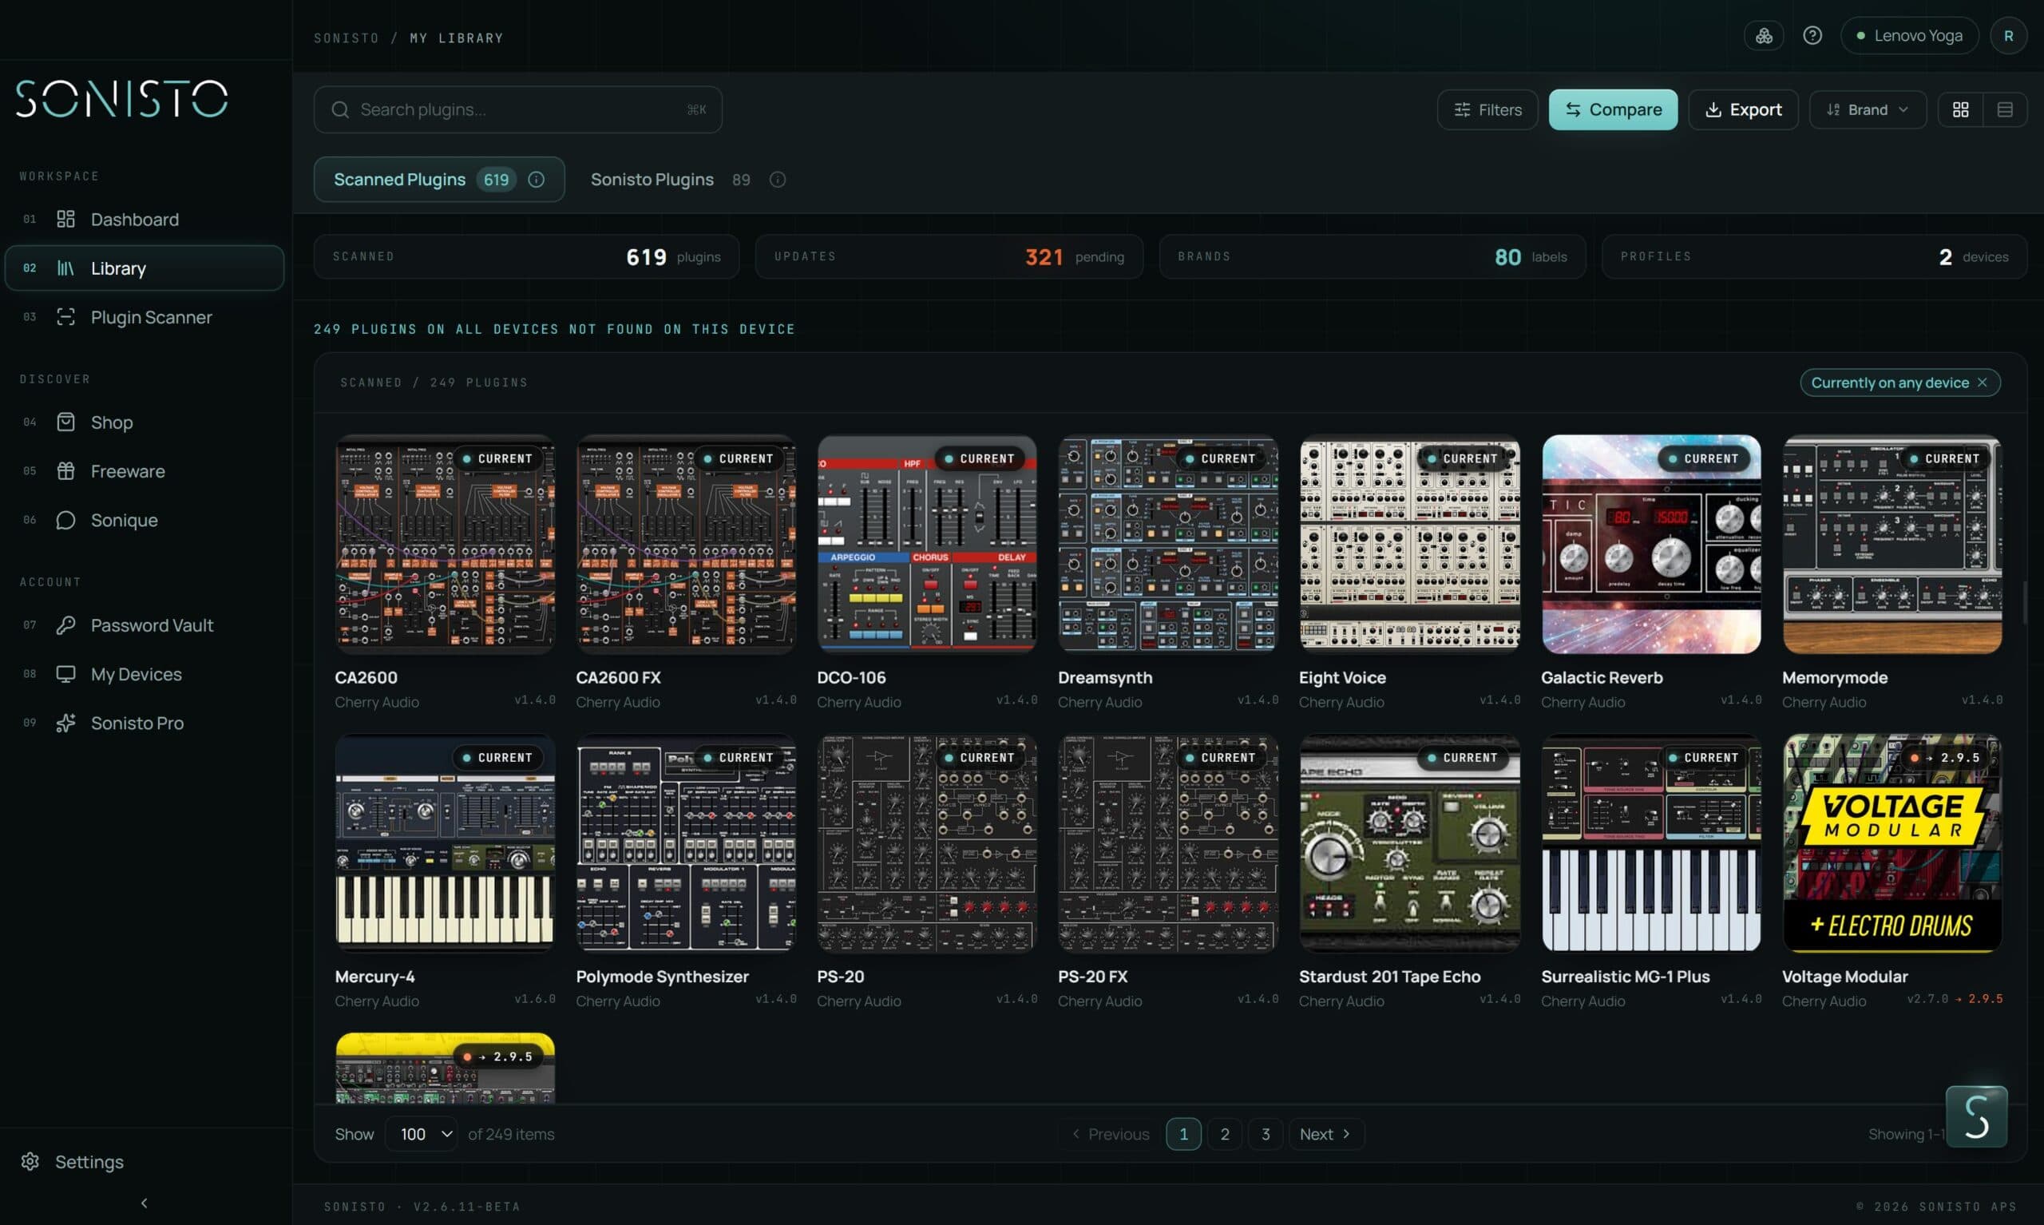Go to page 3 of results
The height and width of the screenshot is (1225, 2044).
(1265, 1134)
